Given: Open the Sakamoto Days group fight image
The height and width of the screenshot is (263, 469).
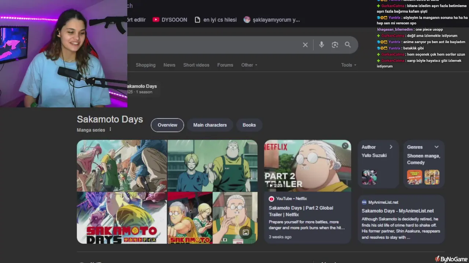Looking at the screenshot, I should point(122,165).
